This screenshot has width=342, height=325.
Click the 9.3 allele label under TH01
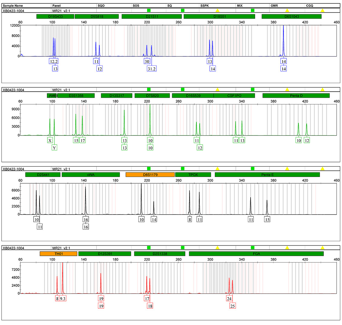[x=63, y=298]
